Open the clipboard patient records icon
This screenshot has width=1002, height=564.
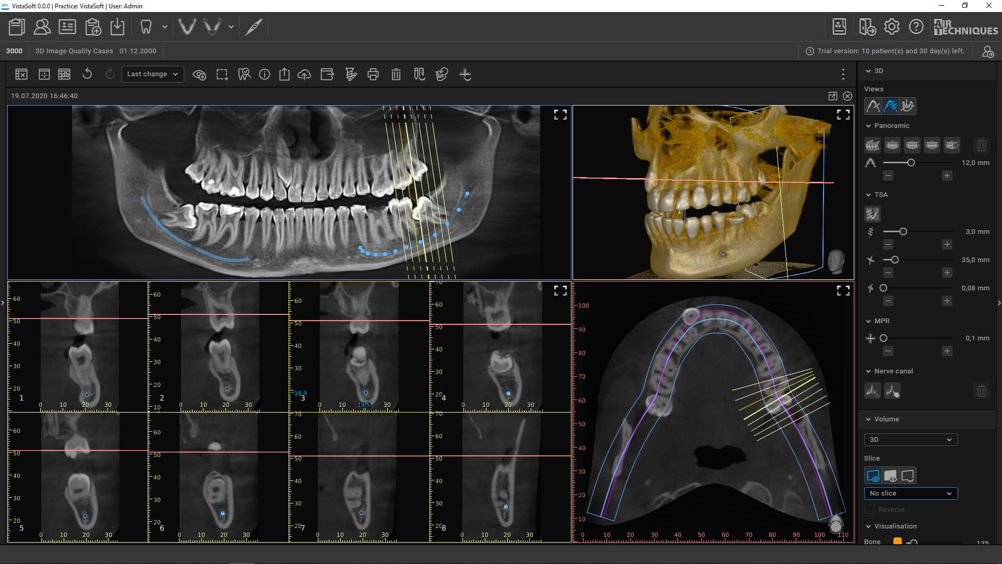click(17, 27)
